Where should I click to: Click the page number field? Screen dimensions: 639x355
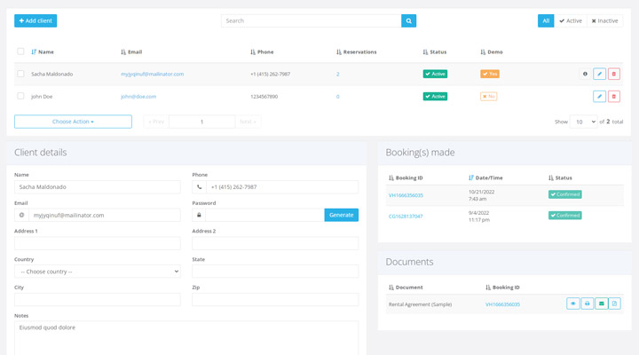tap(201, 122)
